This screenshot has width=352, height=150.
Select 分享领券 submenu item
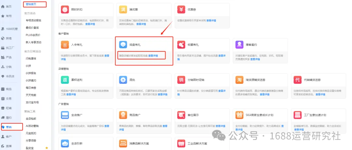pos(31,141)
